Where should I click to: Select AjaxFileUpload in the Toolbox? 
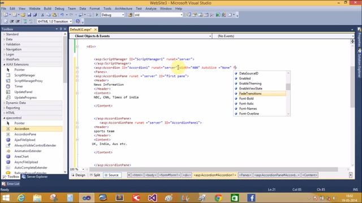tap(25, 140)
